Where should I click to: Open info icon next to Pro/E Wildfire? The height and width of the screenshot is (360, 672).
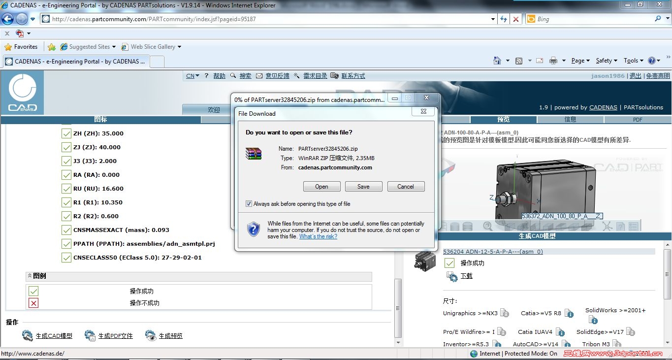point(501,332)
